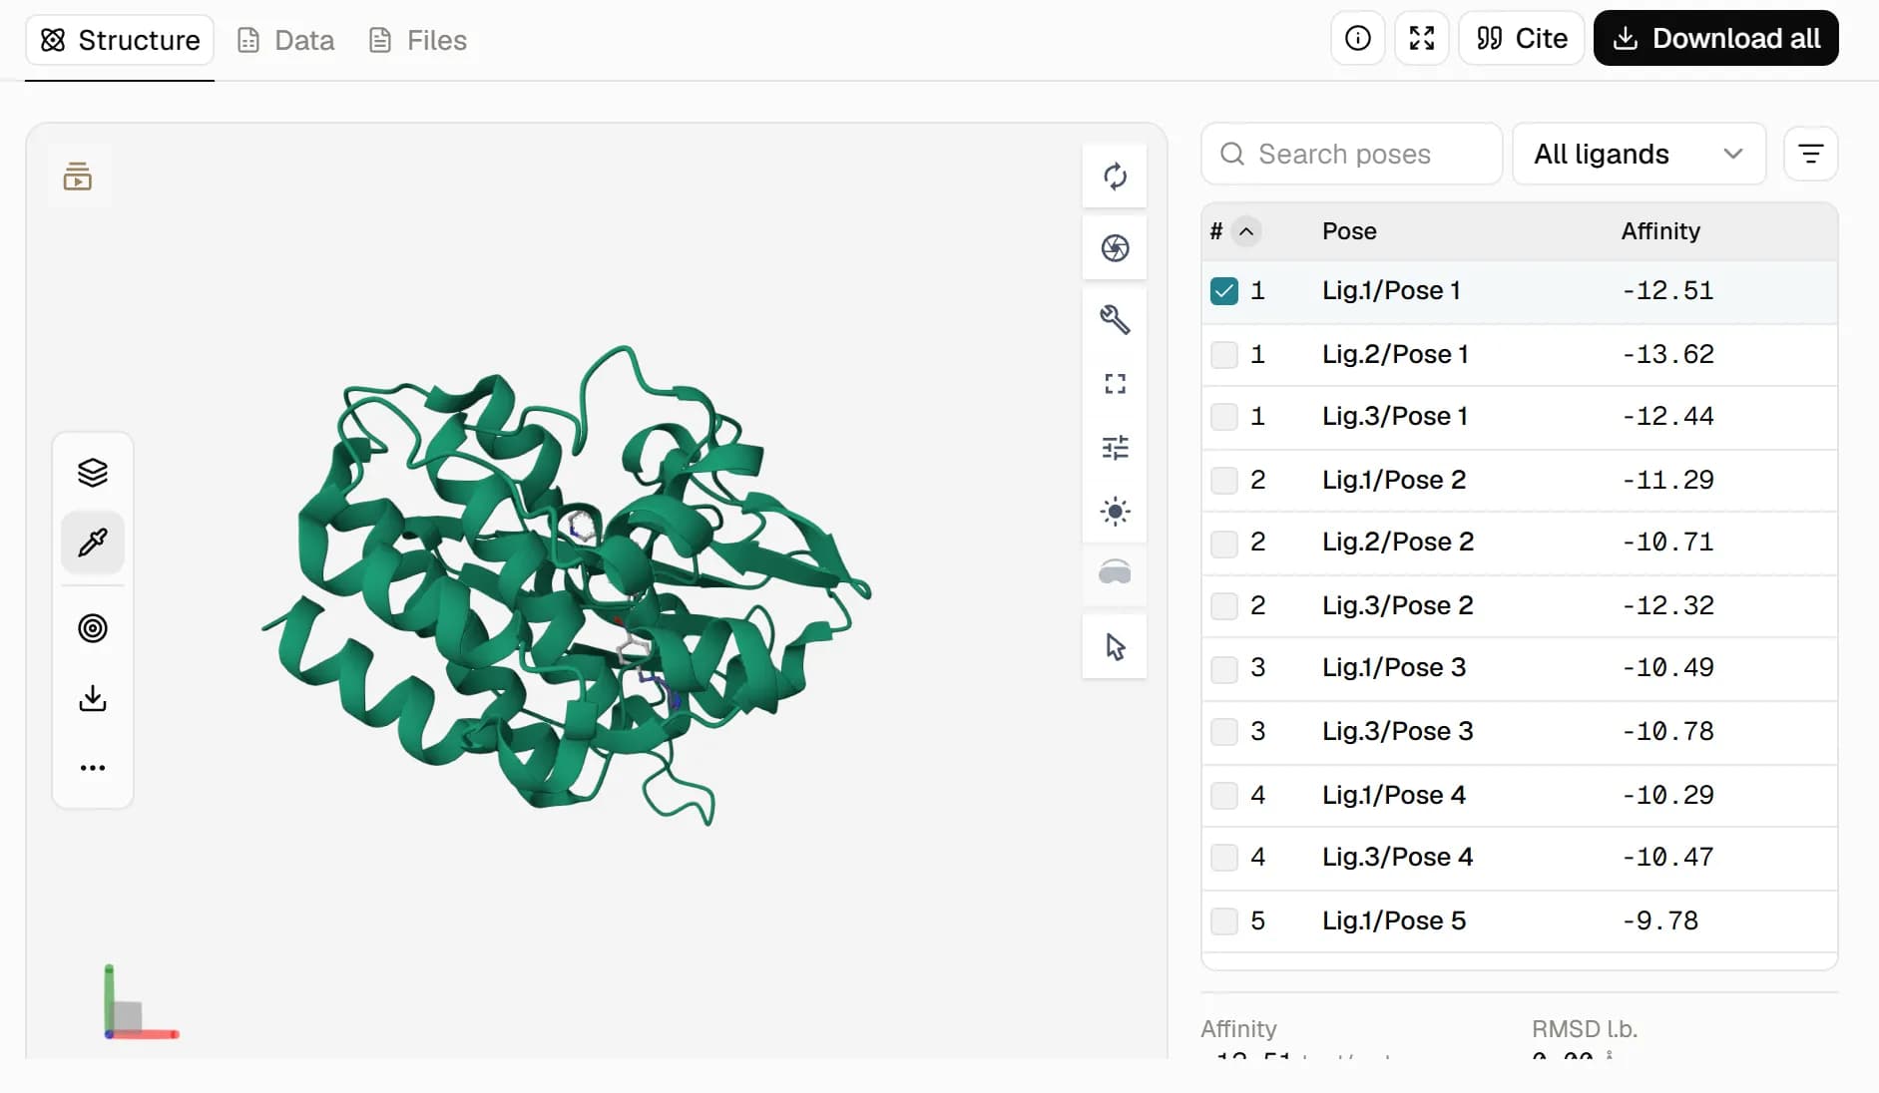
Task: Click the Download all button
Action: coord(1715,38)
